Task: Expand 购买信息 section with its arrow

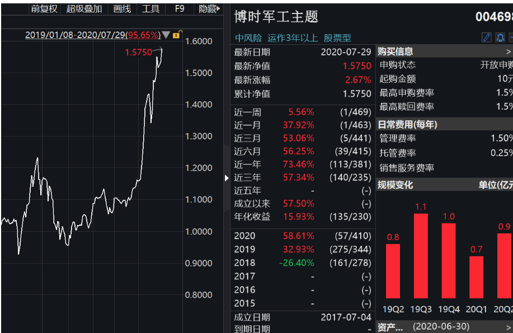Action: coord(508,51)
